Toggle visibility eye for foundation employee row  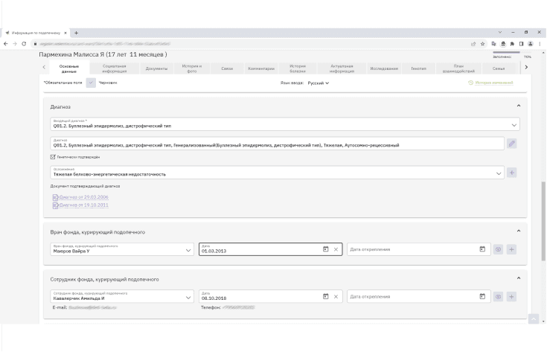pyautogui.click(x=498, y=297)
